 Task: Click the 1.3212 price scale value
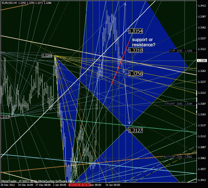coord(202,93)
